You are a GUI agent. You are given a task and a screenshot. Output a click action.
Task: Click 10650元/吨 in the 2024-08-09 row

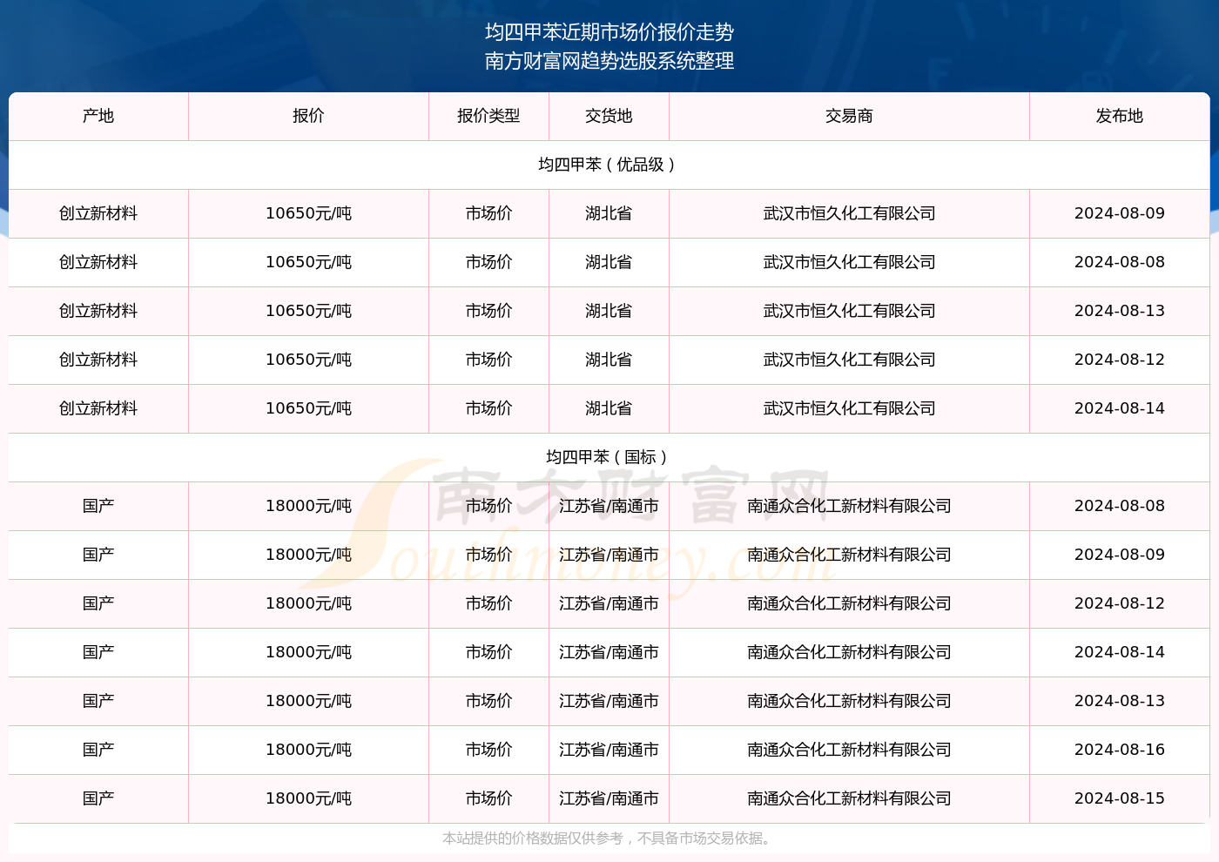pyautogui.click(x=308, y=213)
